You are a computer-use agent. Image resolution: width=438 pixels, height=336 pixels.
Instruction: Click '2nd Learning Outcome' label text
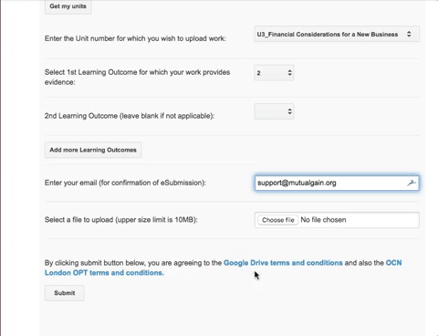point(130,116)
